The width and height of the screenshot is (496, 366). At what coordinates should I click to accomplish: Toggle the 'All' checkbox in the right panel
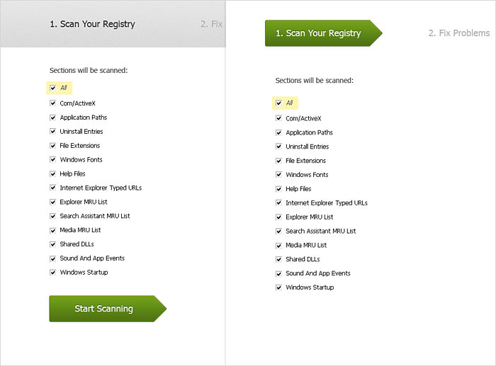(x=279, y=103)
